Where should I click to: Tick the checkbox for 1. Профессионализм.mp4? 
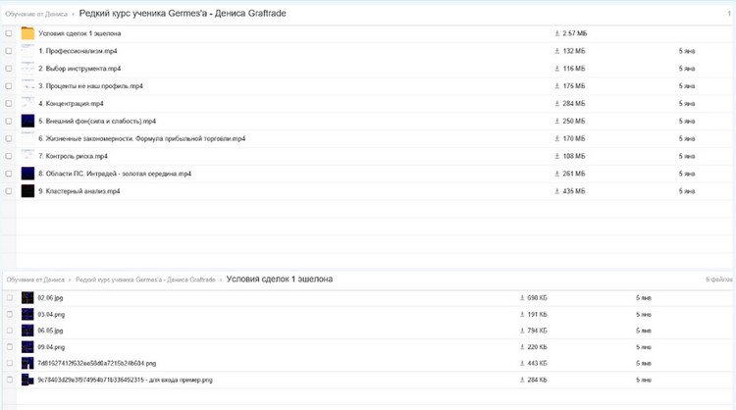[x=9, y=51]
